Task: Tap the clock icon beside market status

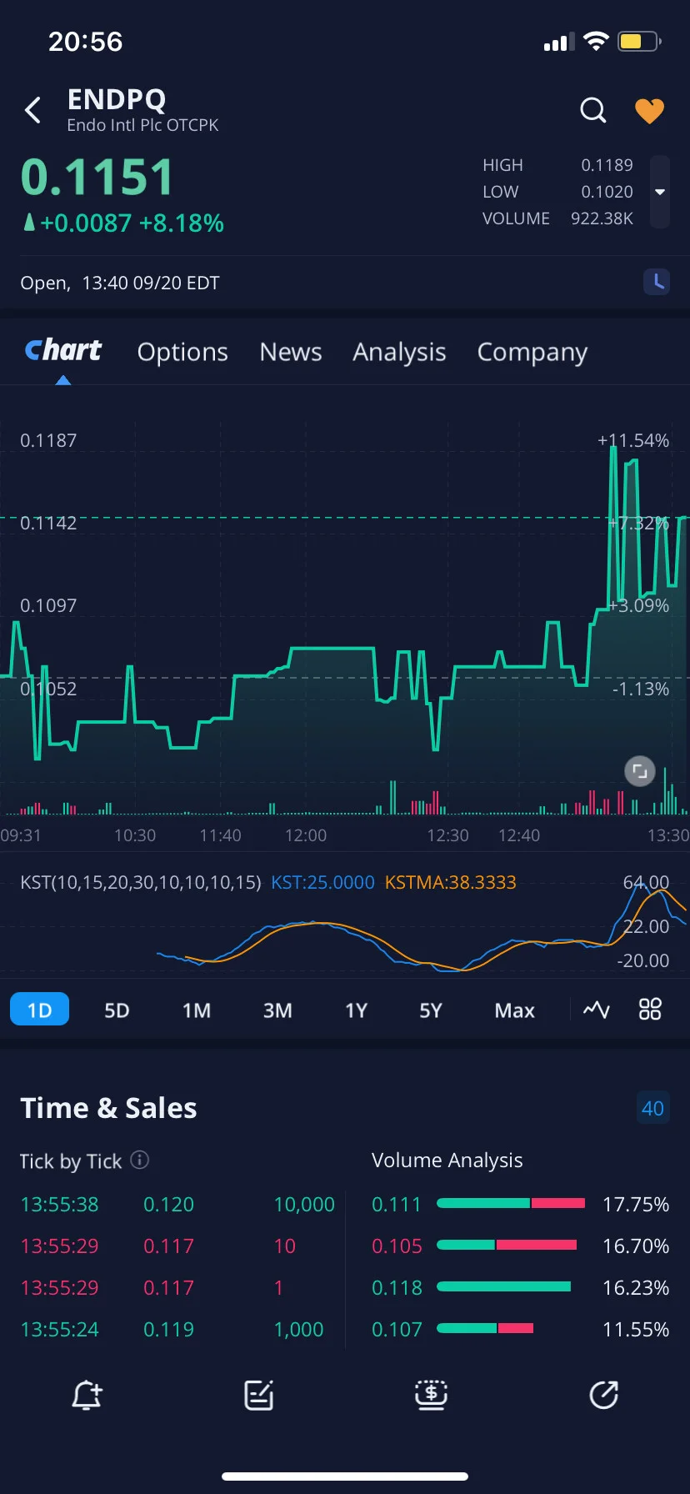Action: coord(657,283)
